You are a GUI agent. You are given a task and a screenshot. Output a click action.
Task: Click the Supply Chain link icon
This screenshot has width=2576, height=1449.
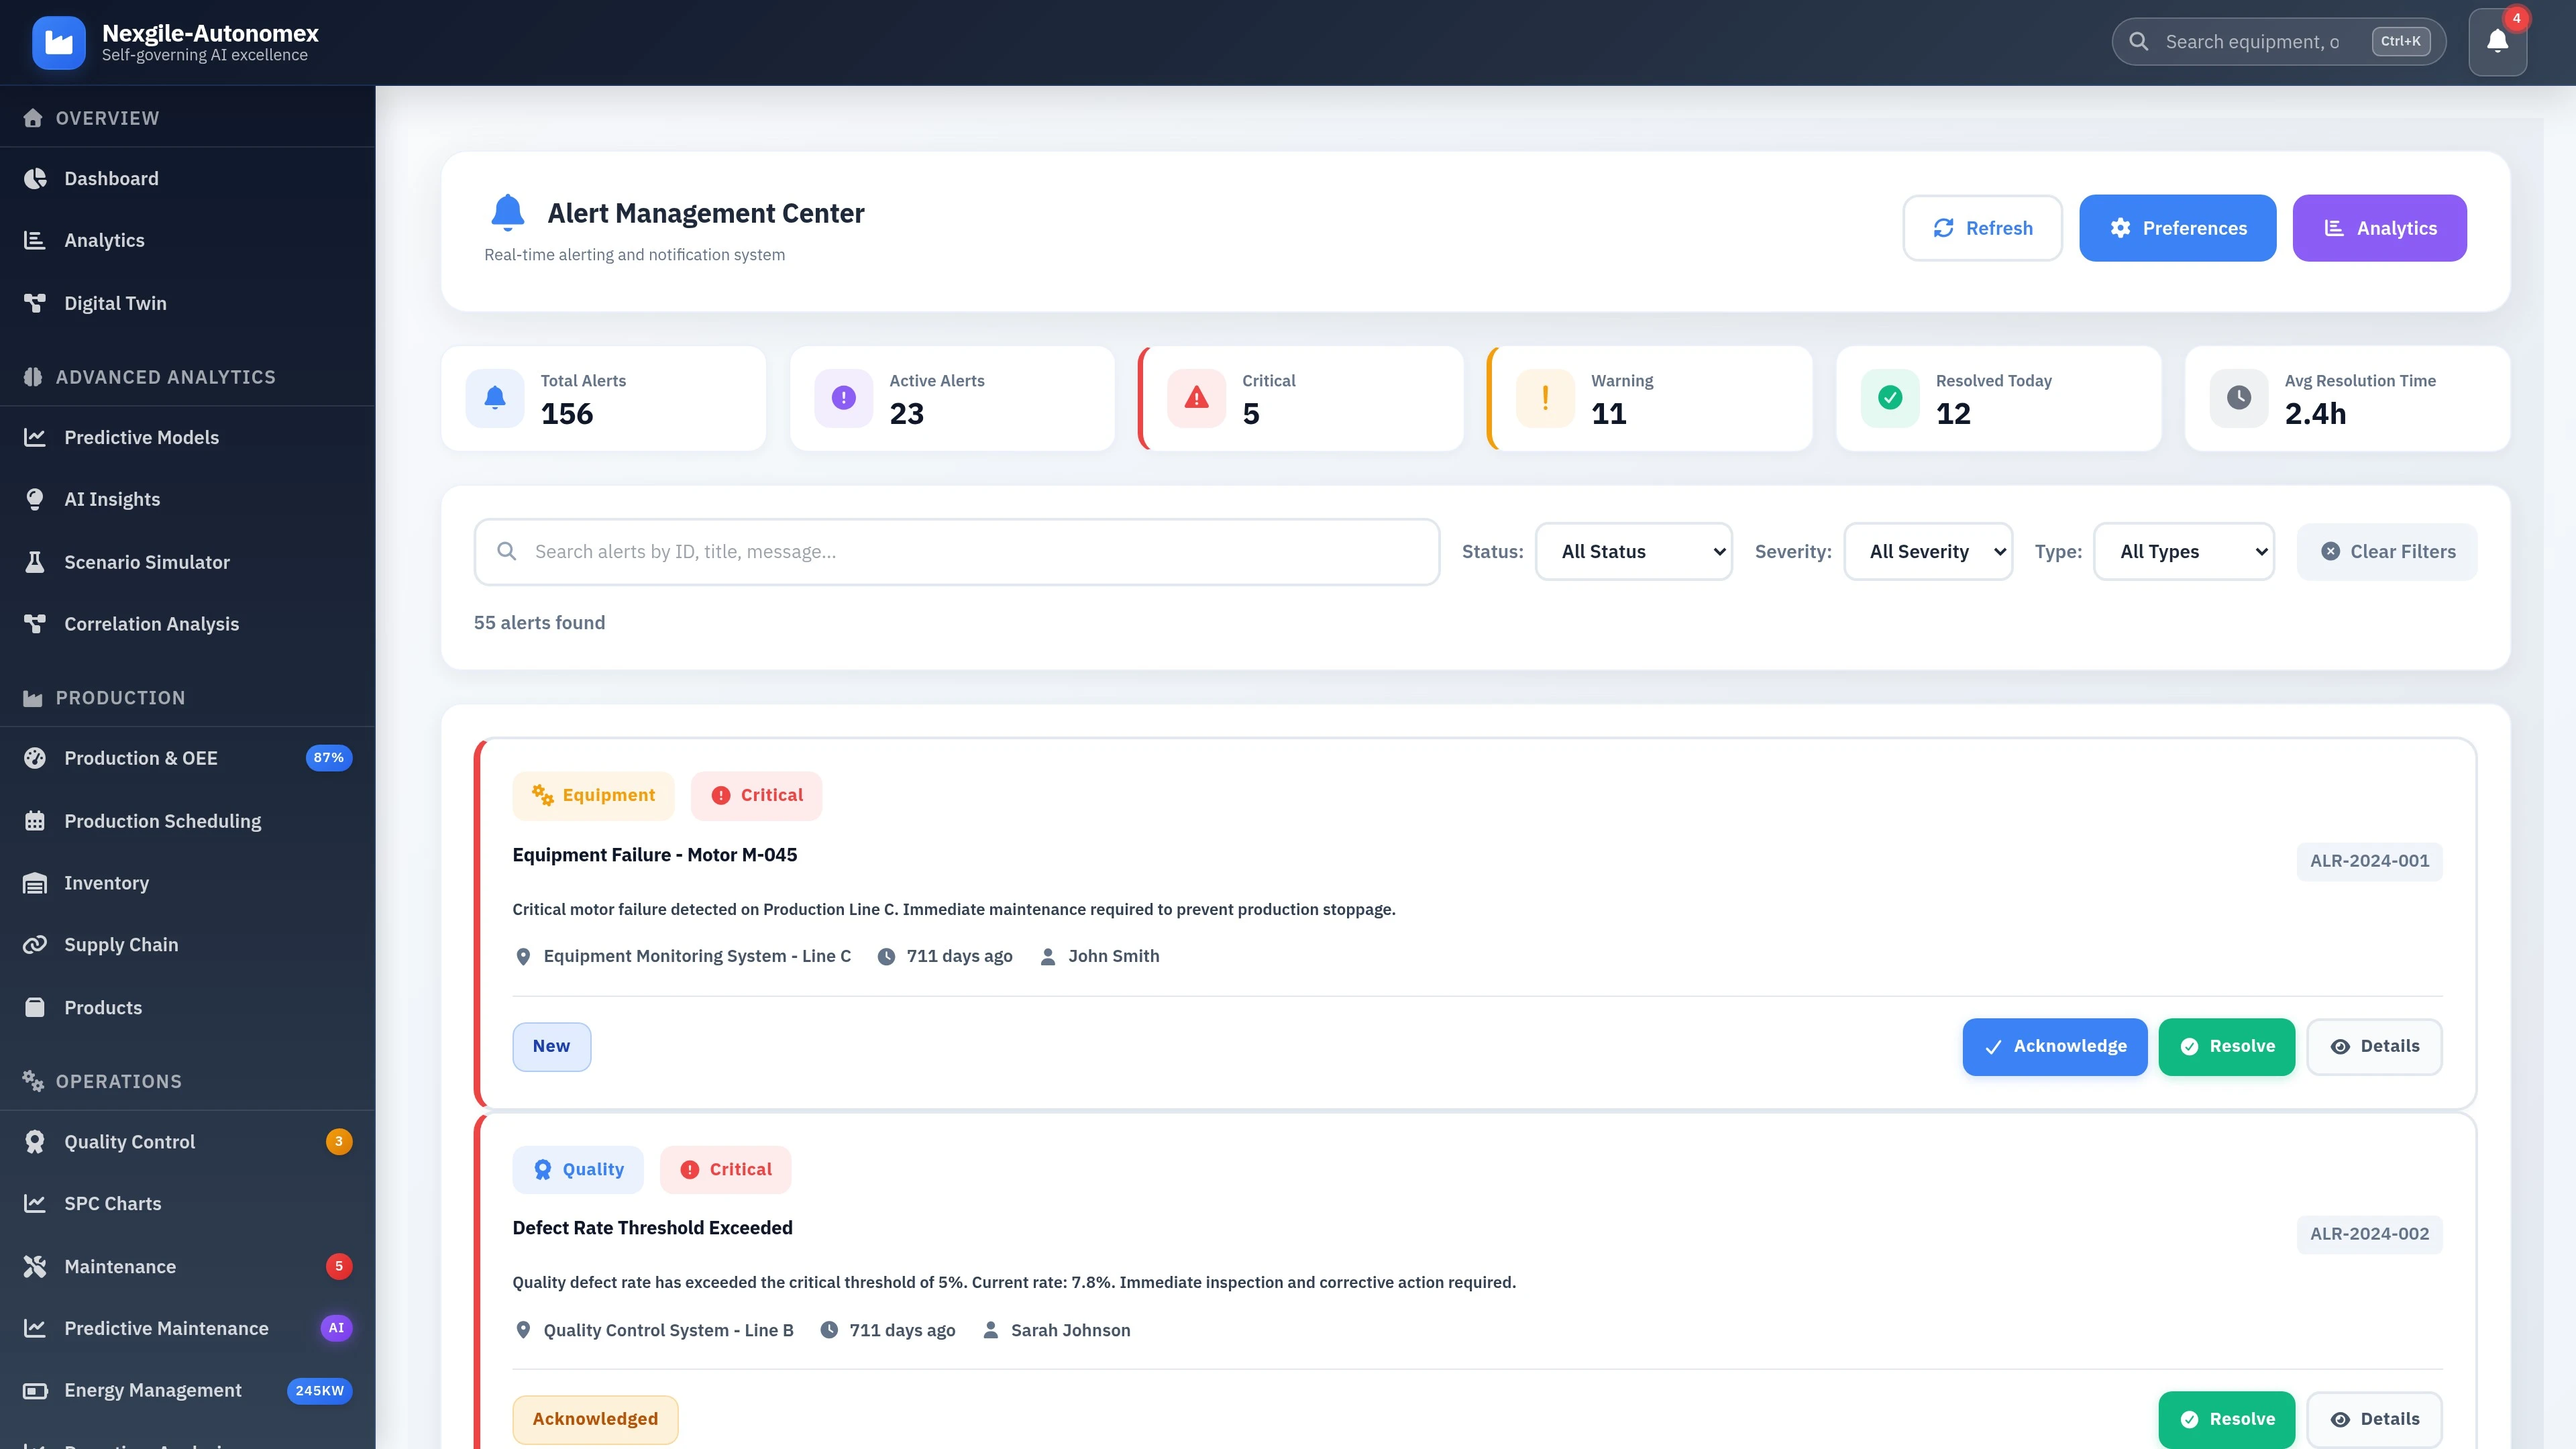33,943
